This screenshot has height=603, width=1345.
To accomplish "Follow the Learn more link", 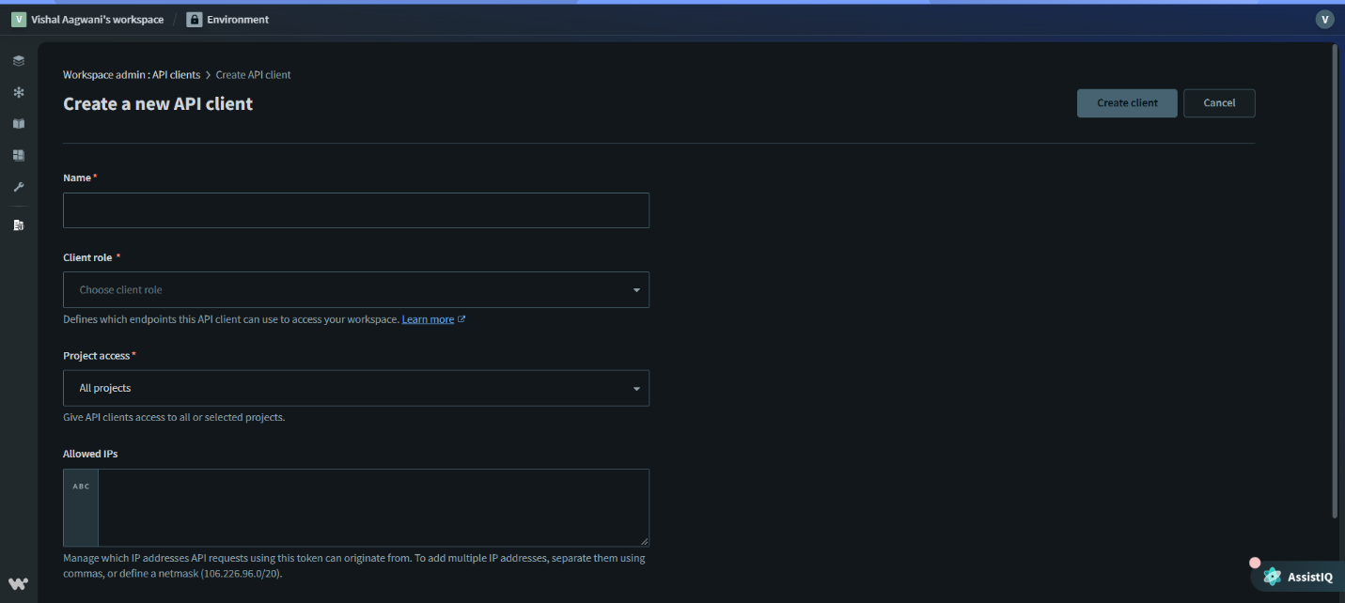I will coord(429,319).
